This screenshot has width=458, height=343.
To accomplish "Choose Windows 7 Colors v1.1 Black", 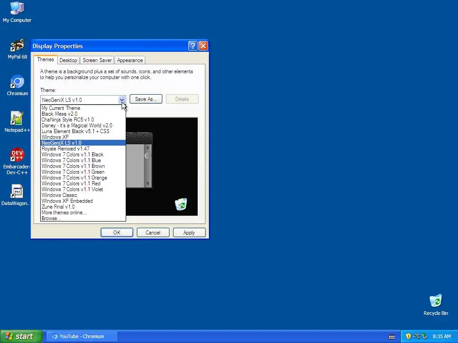I will (83, 155).
